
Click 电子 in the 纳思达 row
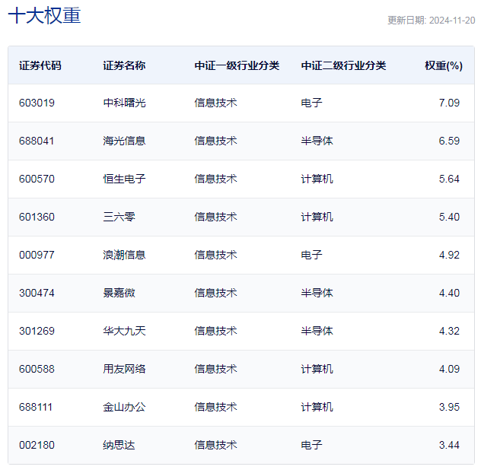(311, 445)
